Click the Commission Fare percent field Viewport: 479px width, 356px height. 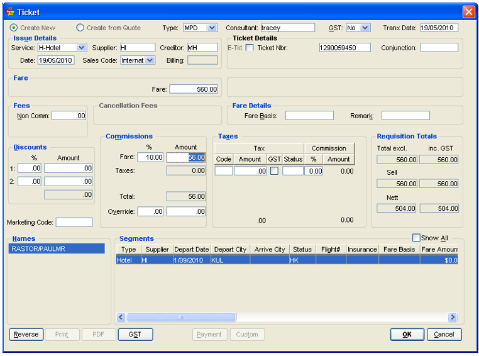pos(150,157)
